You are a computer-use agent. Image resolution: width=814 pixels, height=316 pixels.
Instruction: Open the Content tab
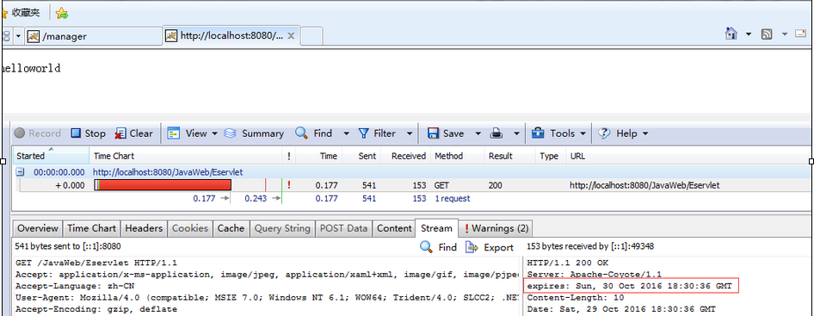coord(394,228)
